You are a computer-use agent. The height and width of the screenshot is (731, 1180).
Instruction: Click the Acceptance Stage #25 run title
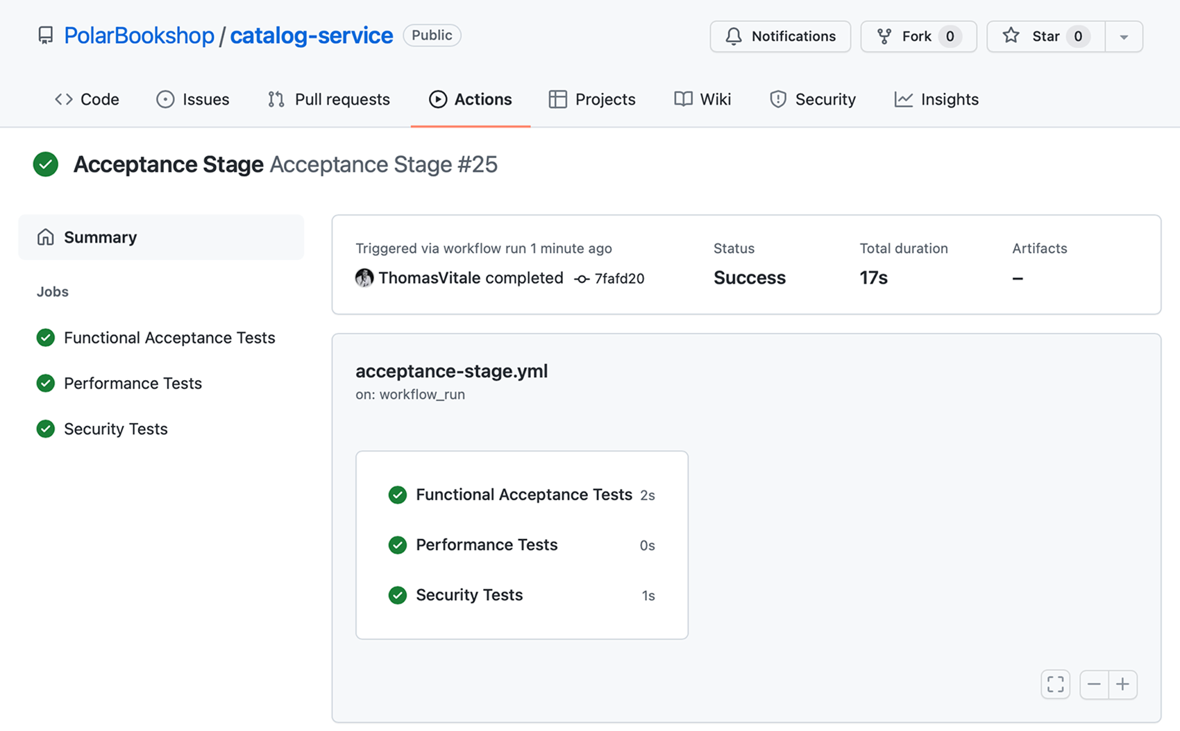pyautogui.click(x=383, y=164)
